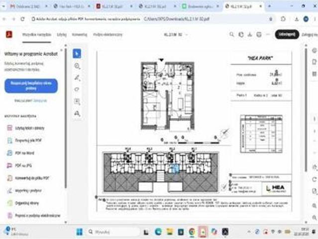Open browser profile avatar
Viewport: 318px width, 239px height.
pos(306,19)
